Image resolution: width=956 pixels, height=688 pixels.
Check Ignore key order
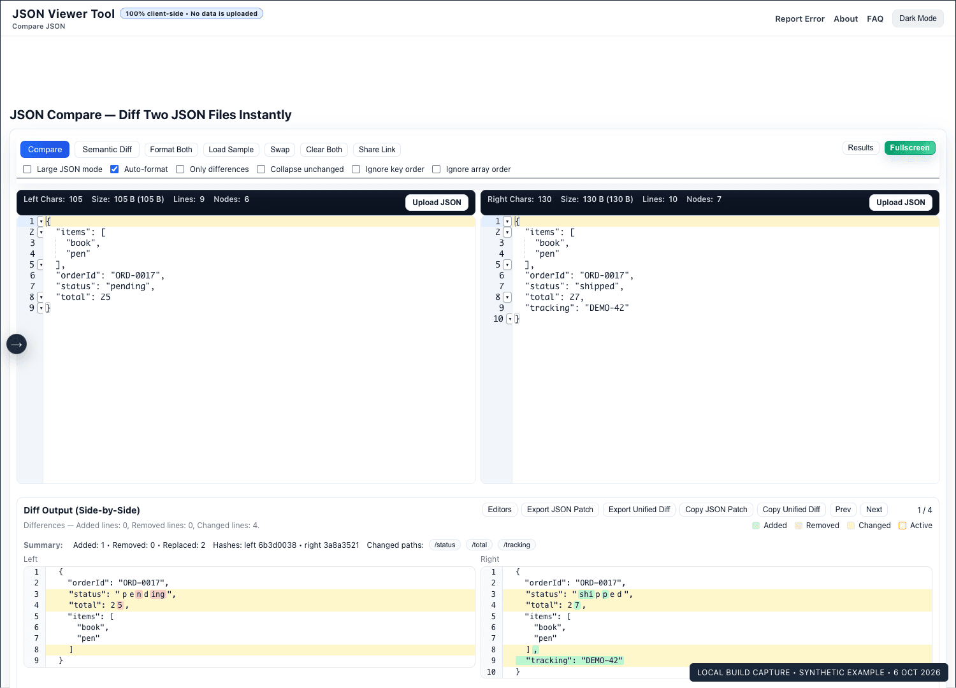(x=356, y=169)
